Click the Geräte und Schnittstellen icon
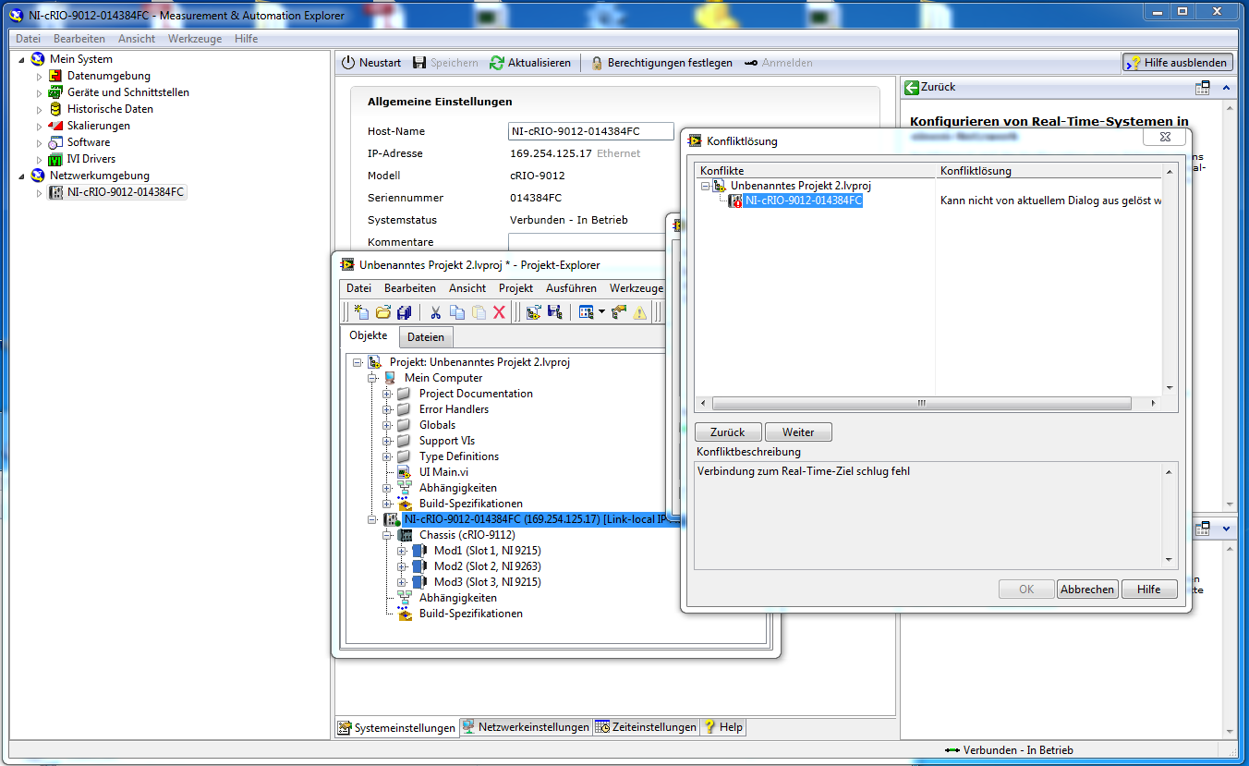1249x766 pixels. point(56,92)
